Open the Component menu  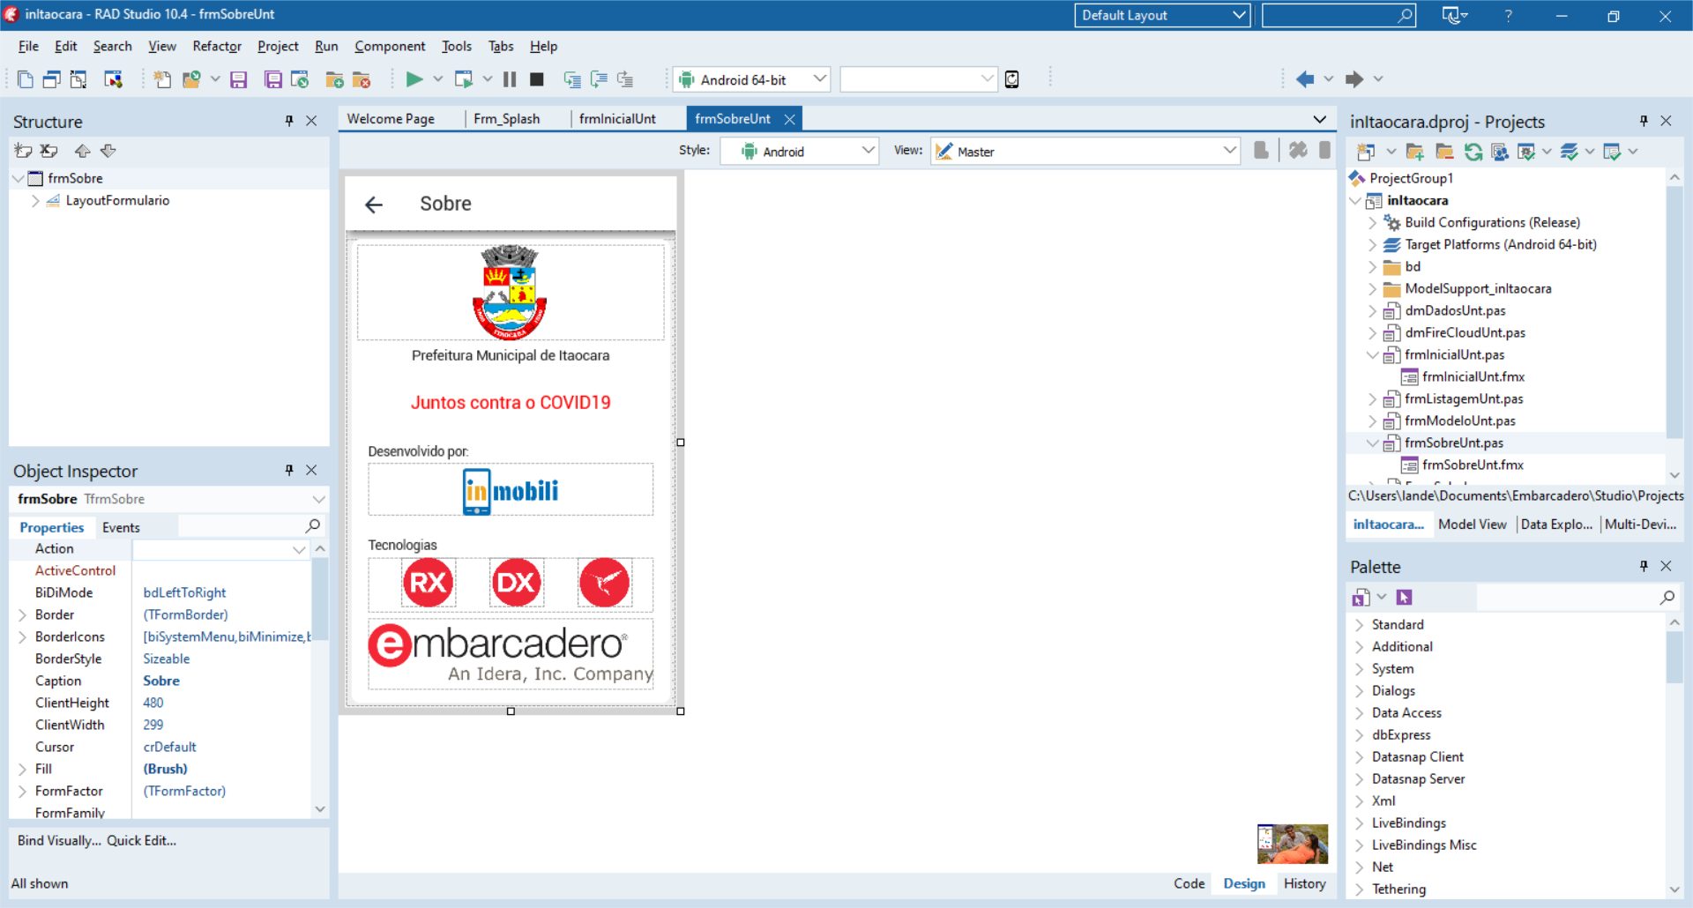point(390,46)
